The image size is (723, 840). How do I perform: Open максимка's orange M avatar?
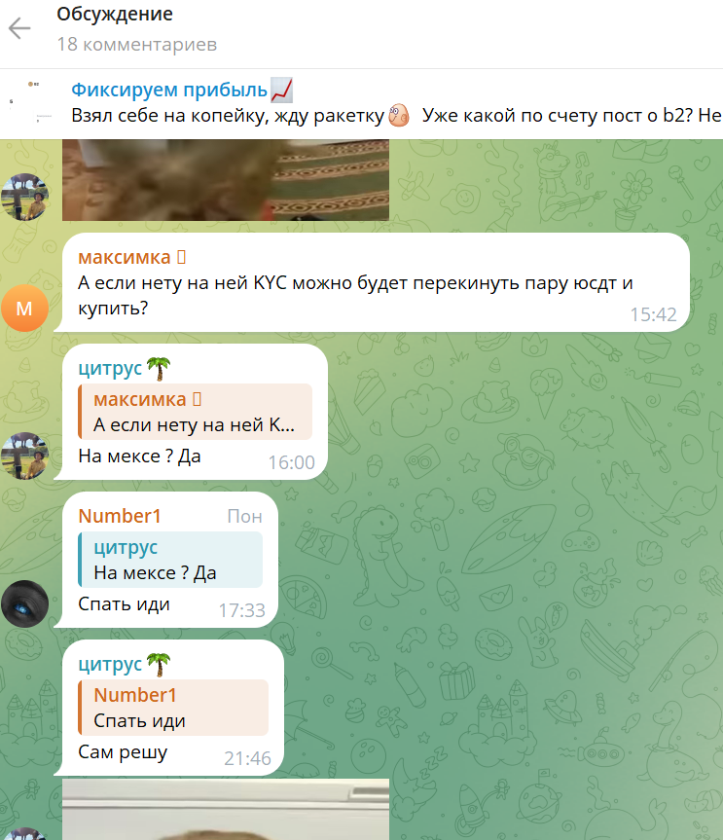pos(24,308)
